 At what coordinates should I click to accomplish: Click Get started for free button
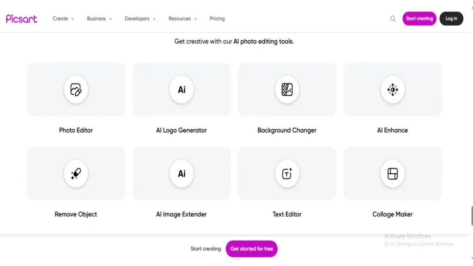click(x=252, y=249)
